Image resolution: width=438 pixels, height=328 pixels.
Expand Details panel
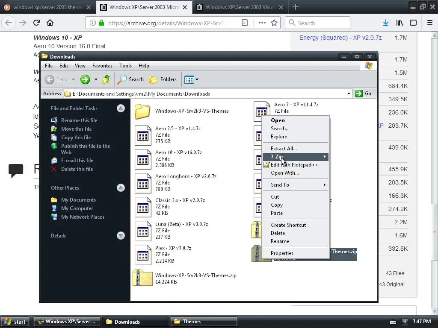point(121,236)
